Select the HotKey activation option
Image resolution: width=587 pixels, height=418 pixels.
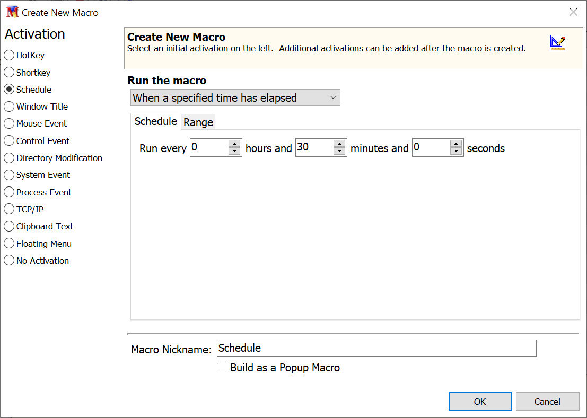point(9,55)
